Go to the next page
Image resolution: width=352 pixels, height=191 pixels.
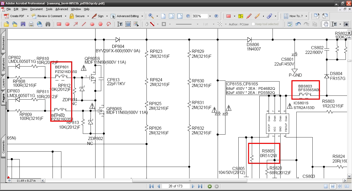193,186
